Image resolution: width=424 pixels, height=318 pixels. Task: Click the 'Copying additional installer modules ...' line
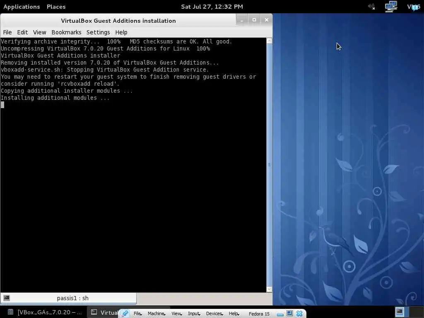point(67,91)
